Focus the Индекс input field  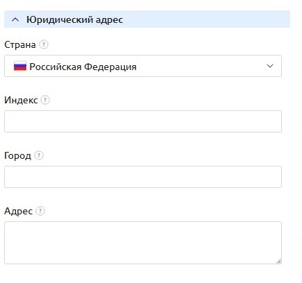pyautogui.click(x=143, y=121)
